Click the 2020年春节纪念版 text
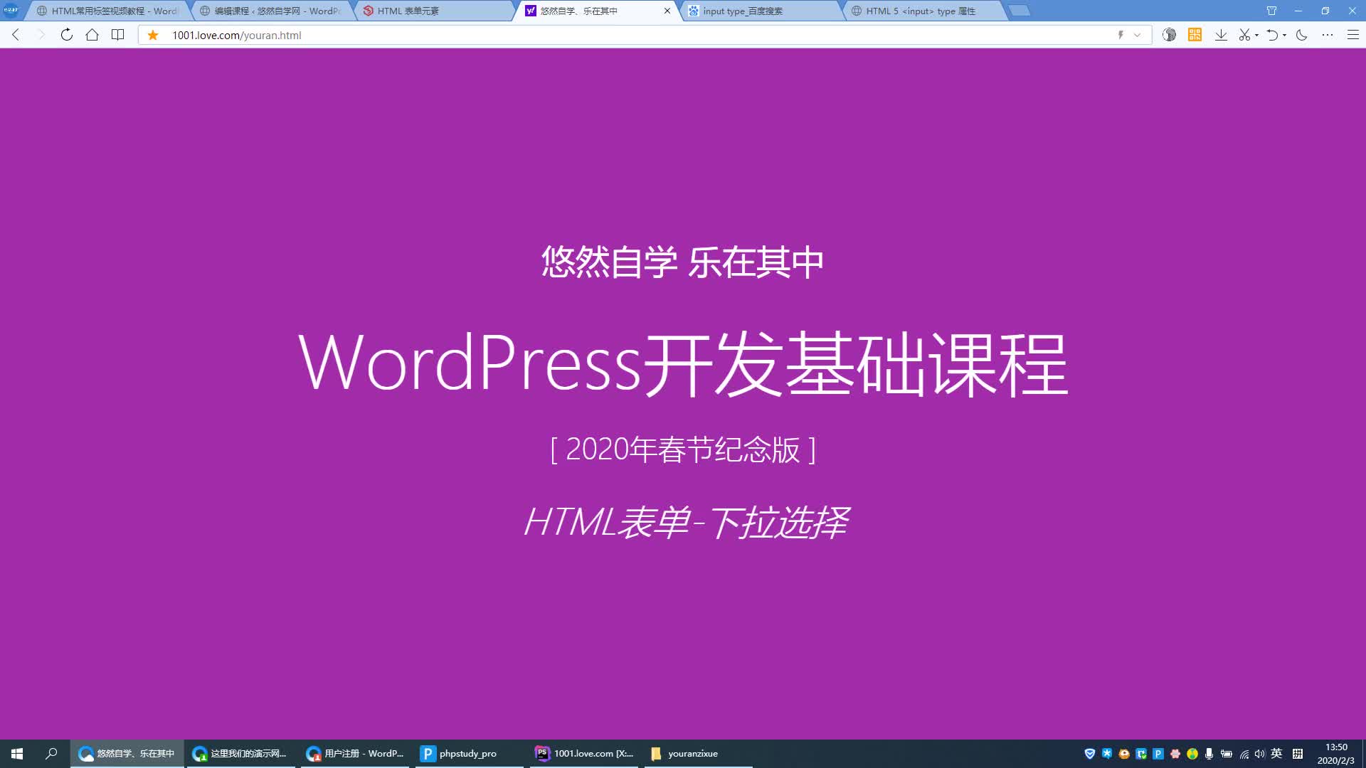Image resolution: width=1366 pixels, height=768 pixels. [x=683, y=449]
